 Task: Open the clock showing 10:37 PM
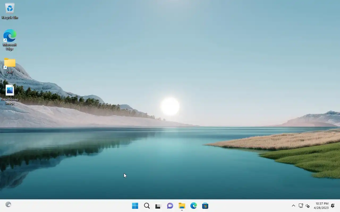pos(321,206)
